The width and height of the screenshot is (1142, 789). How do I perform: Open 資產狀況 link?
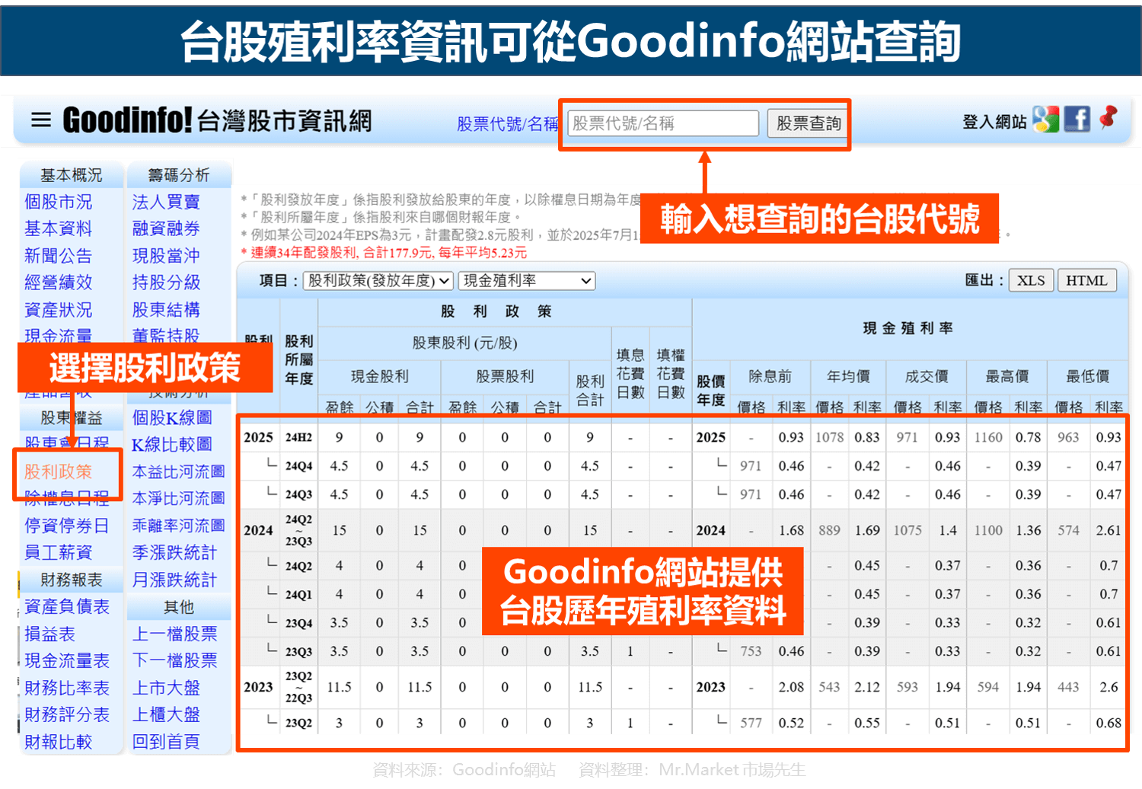click(x=58, y=310)
